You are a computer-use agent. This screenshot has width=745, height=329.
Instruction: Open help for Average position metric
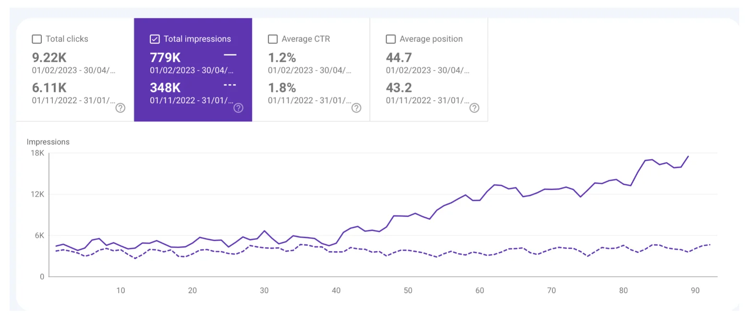[474, 108]
